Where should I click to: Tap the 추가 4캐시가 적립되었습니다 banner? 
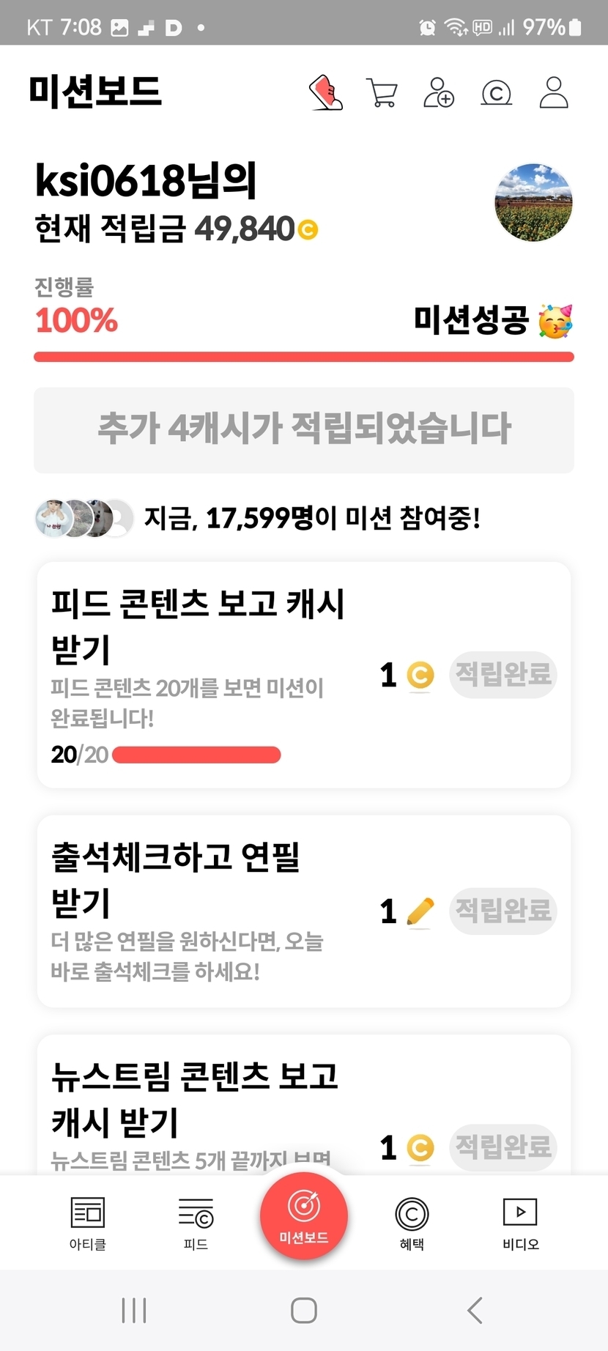pyautogui.click(x=304, y=429)
